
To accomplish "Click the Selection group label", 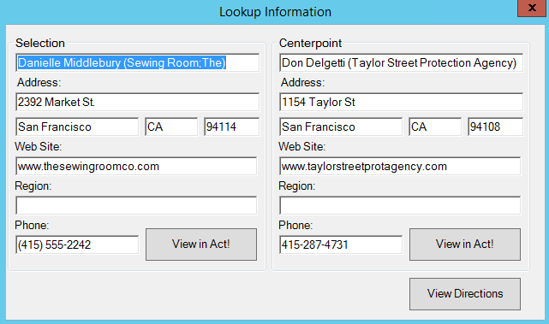I will pos(40,43).
